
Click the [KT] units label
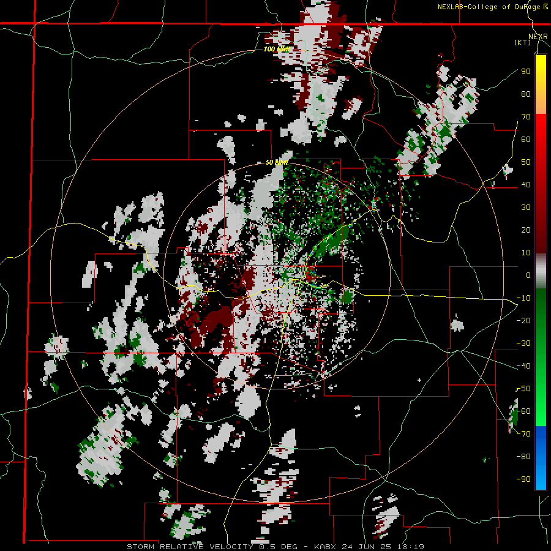pos(523,42)
